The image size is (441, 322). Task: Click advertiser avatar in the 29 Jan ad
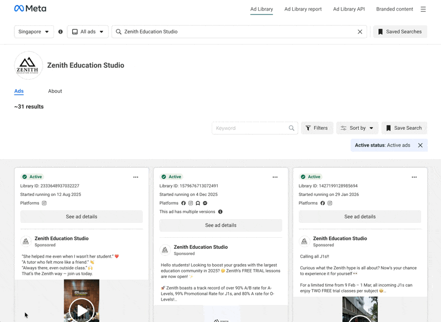point(304,241)
